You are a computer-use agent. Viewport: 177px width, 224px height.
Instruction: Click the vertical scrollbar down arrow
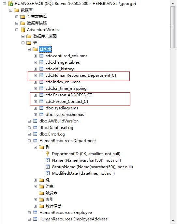[x=173, y=221]
